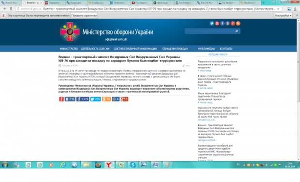Open ДОСТУП К ПУБЛИЧНОЙ ИНФОРМАЦИИ menu item
This screenshot has height=182, width=300.
click(x=135, y=49)
